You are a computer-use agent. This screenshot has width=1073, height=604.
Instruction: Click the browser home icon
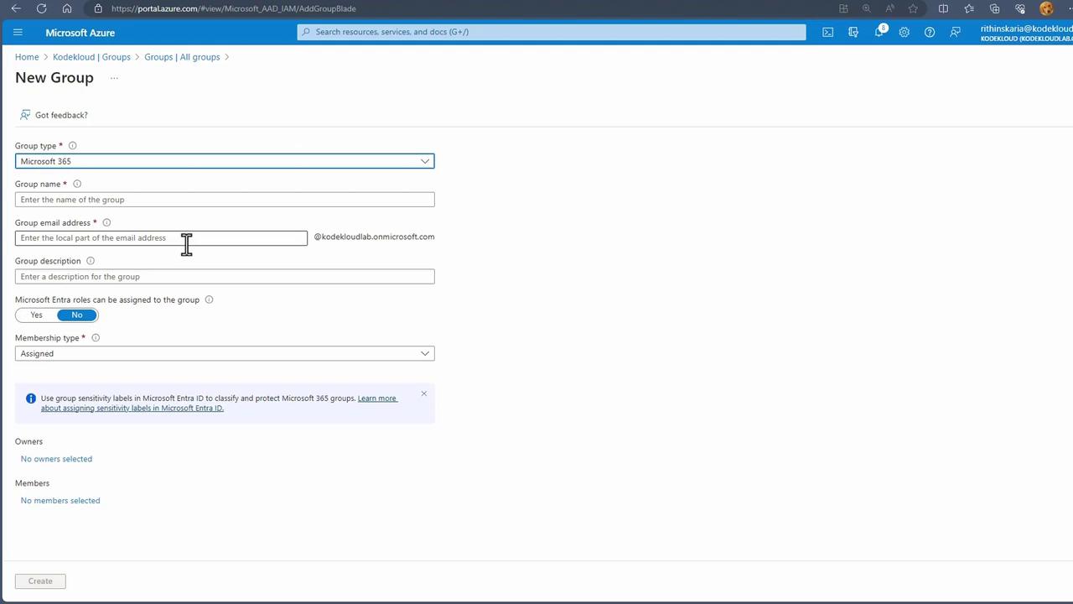click(67, 8)
